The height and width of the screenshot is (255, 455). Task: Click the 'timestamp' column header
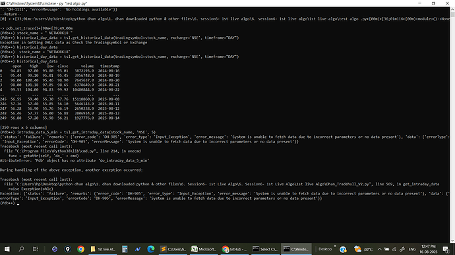click(x=109, y=66)
